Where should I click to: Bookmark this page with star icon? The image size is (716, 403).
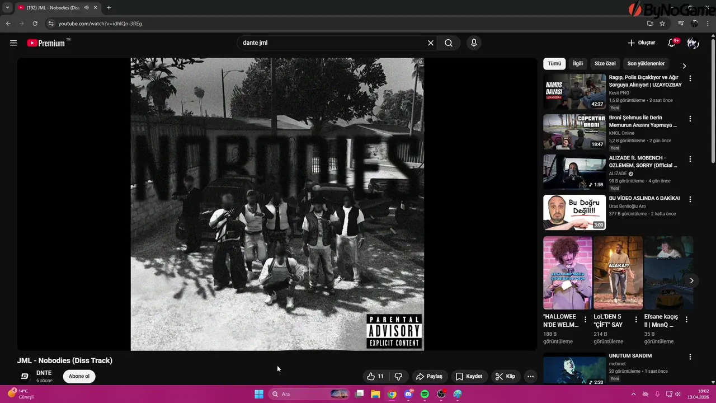[662, 24]
